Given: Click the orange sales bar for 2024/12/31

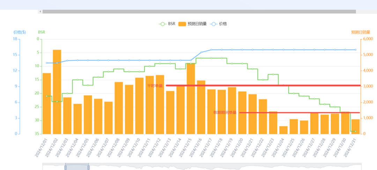Looking at the screenshot, I should click(x=356, y=127).
